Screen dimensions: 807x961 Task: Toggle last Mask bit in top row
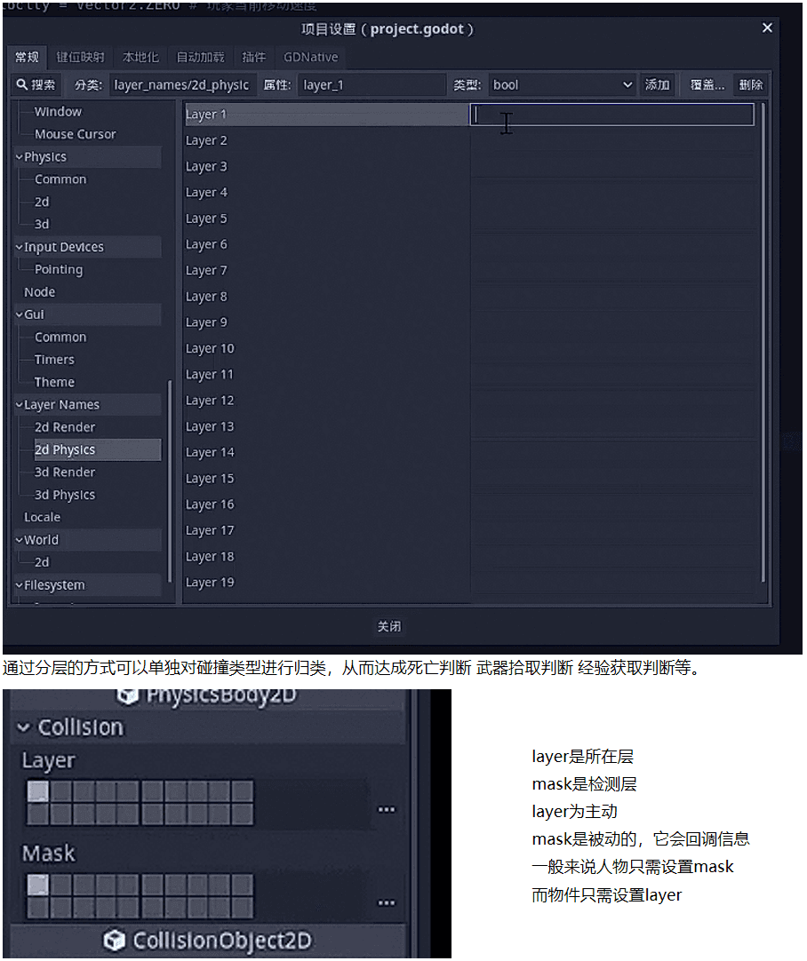tap(243, 885)
